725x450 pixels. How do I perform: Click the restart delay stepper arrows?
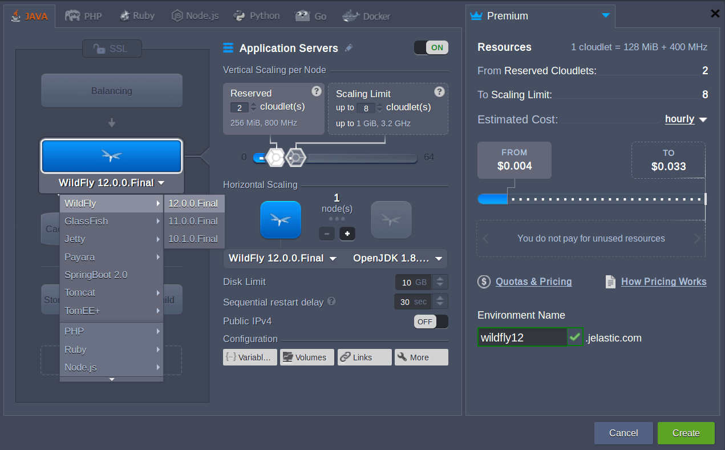tap(440, 302)
